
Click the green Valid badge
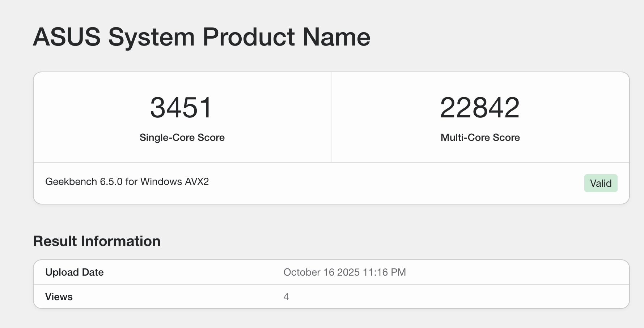(601, 183)
